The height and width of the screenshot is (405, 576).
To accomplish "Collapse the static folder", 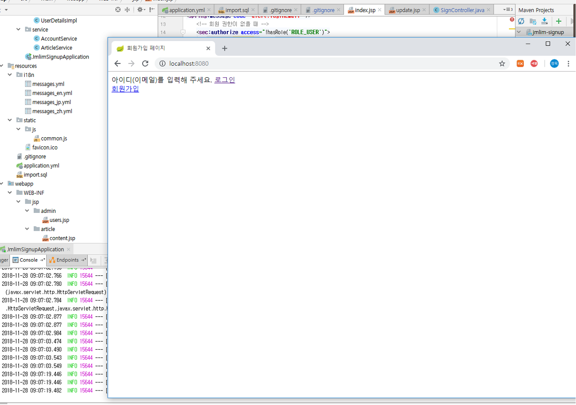I will [10, 120].
